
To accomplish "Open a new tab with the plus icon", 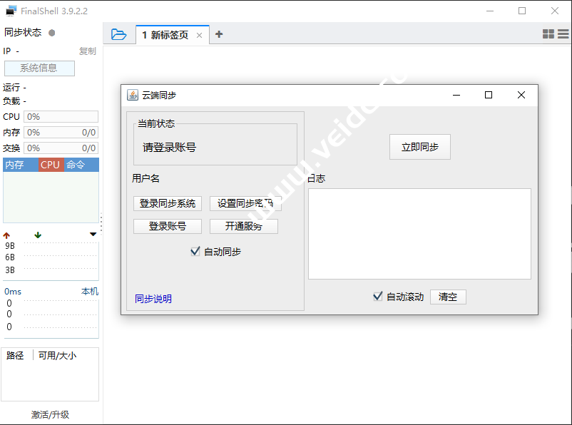I will coord(219,33).
